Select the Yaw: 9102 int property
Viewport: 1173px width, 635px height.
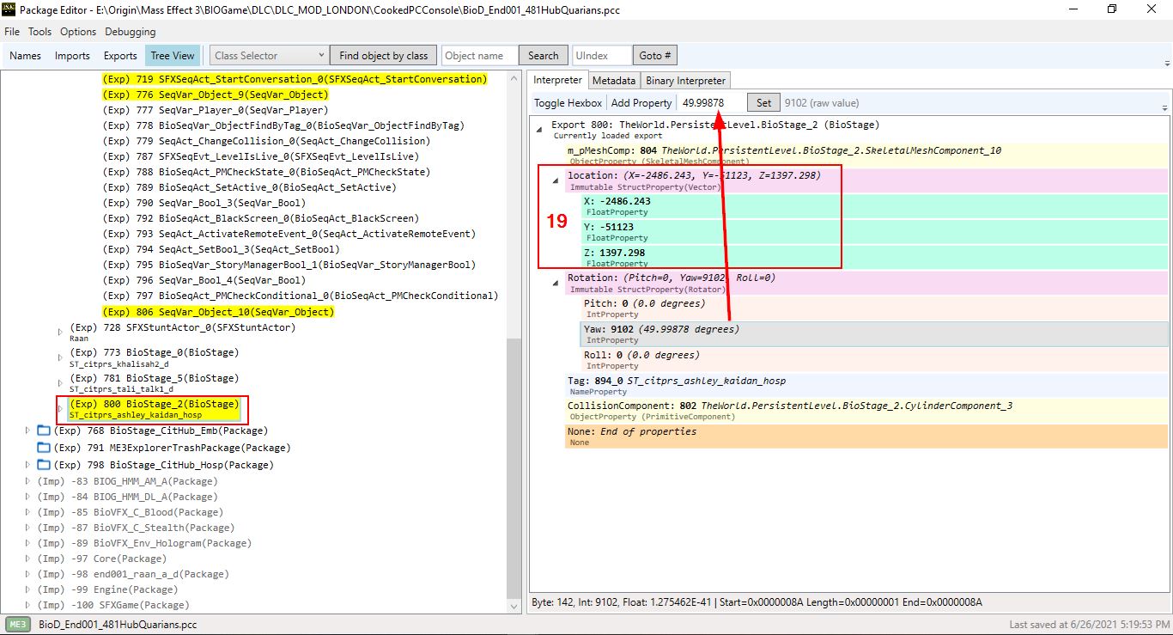pyautogui.click(x=874, y=334)
